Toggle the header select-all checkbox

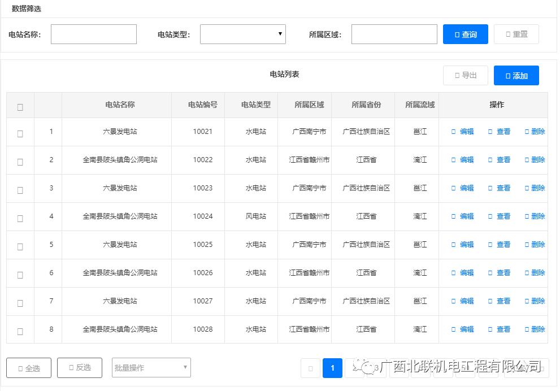(x=20, y=107)
